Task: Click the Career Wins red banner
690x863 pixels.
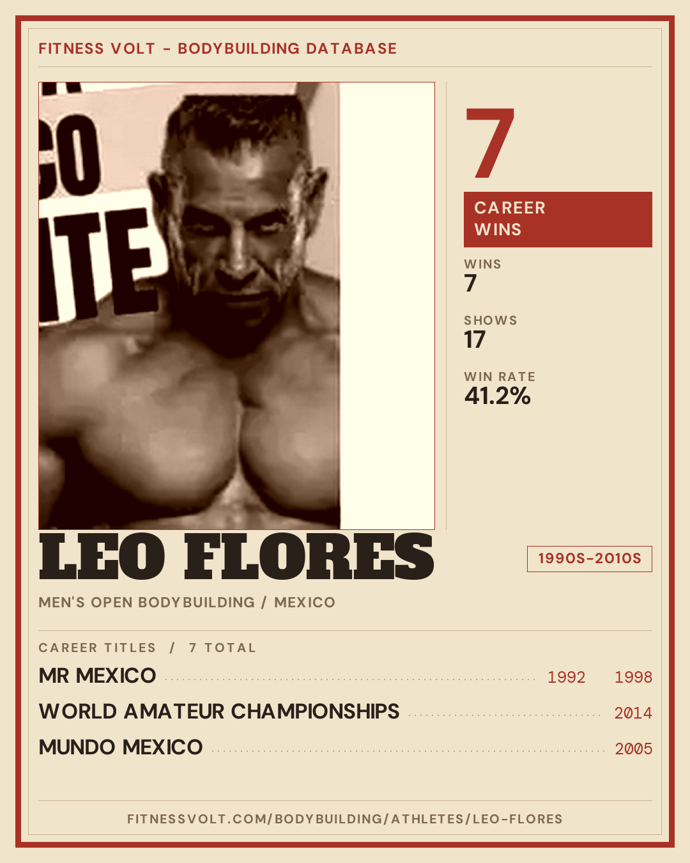Action: (x=558, y=219)
